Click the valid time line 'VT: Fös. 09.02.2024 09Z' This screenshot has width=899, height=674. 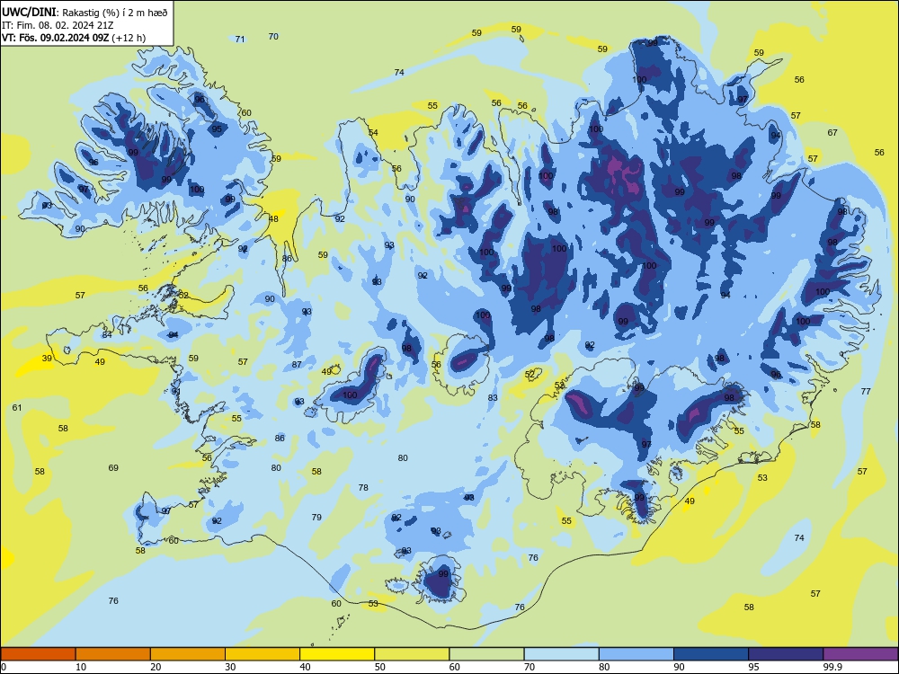click(56, 38)
